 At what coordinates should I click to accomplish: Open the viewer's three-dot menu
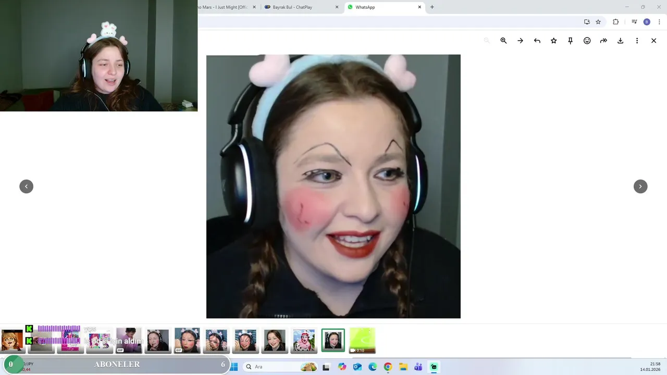pos(637,41)
